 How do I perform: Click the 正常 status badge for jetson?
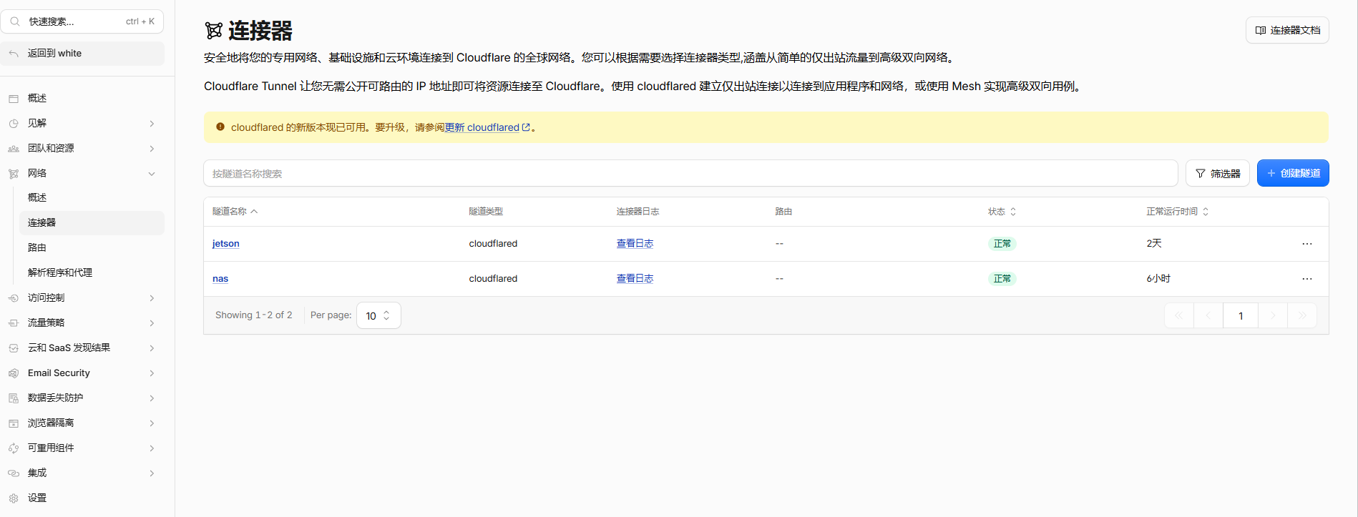click(x=1002, y=244)
